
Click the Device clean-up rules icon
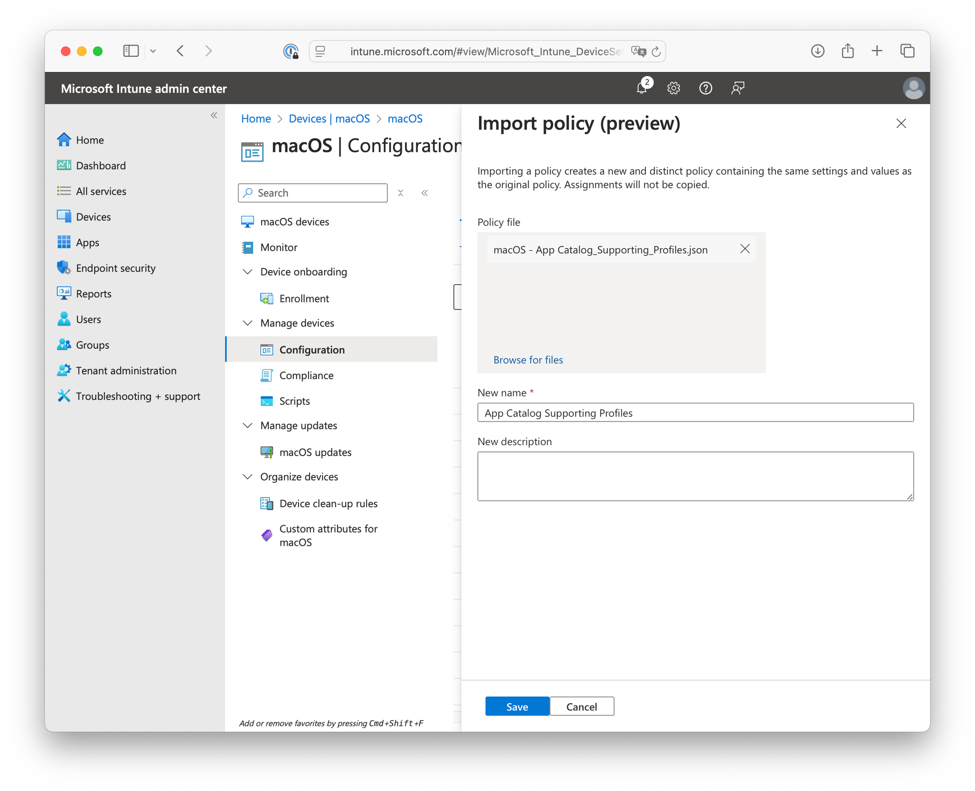coord(267,503)
